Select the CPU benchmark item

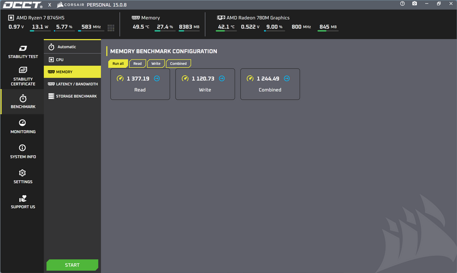(x=72, y=60)
